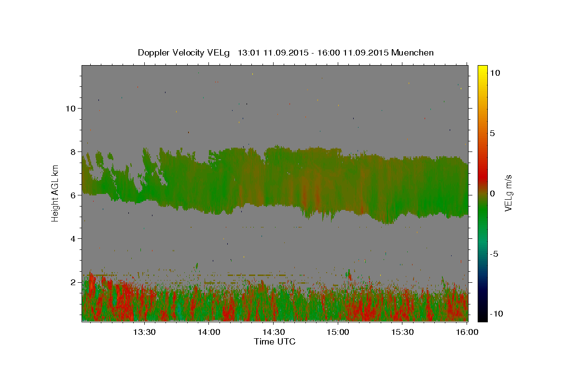Click the height axis label 2
This screenshot has width=579, height=386.
73,282
